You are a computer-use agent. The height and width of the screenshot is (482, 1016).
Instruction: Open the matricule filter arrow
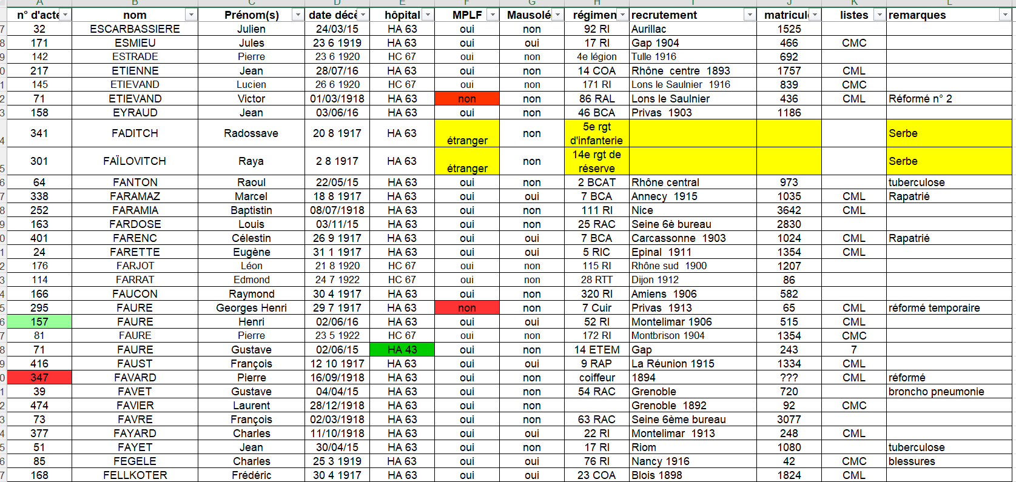coord(815,15)
